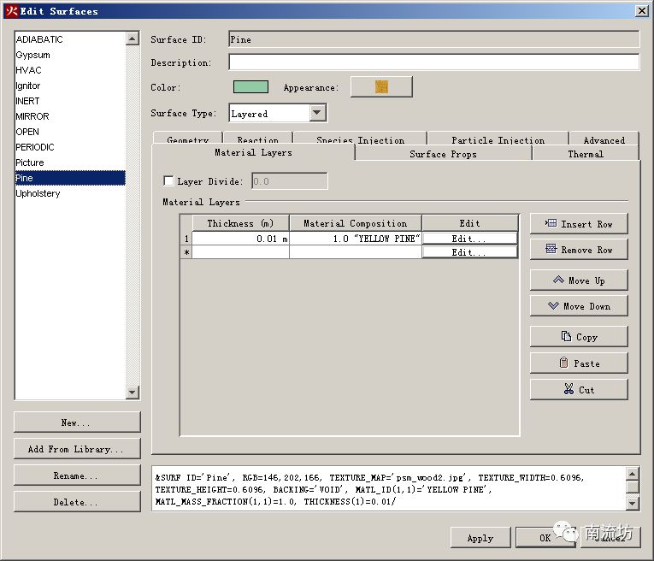The image size is (654, 561).
Task: Click Add From Library button
Action: coord(77,449)
